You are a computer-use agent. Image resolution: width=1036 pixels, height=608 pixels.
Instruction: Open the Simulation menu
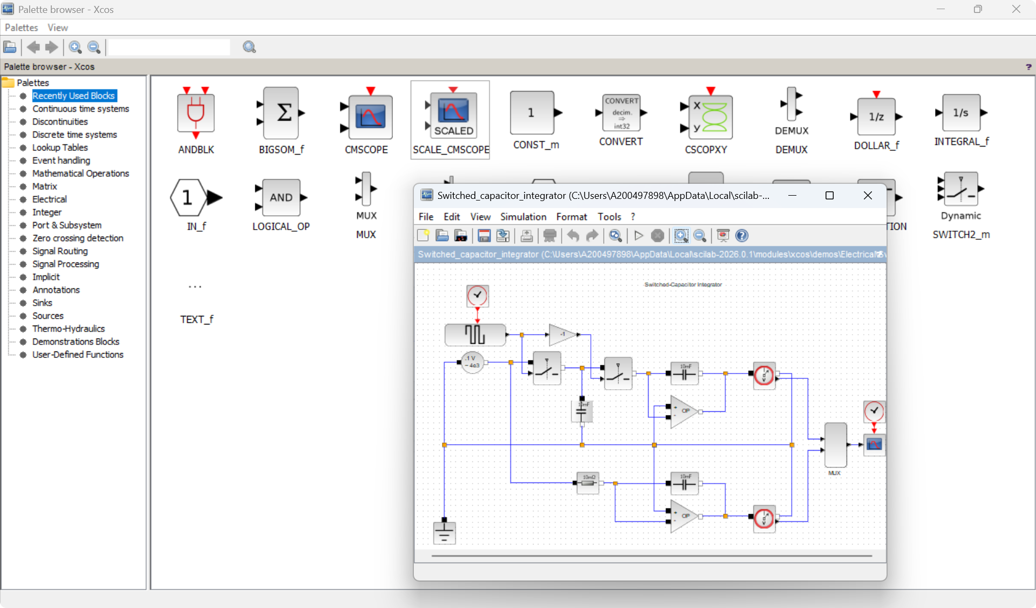pyautogui.click(x=523, y=217)
